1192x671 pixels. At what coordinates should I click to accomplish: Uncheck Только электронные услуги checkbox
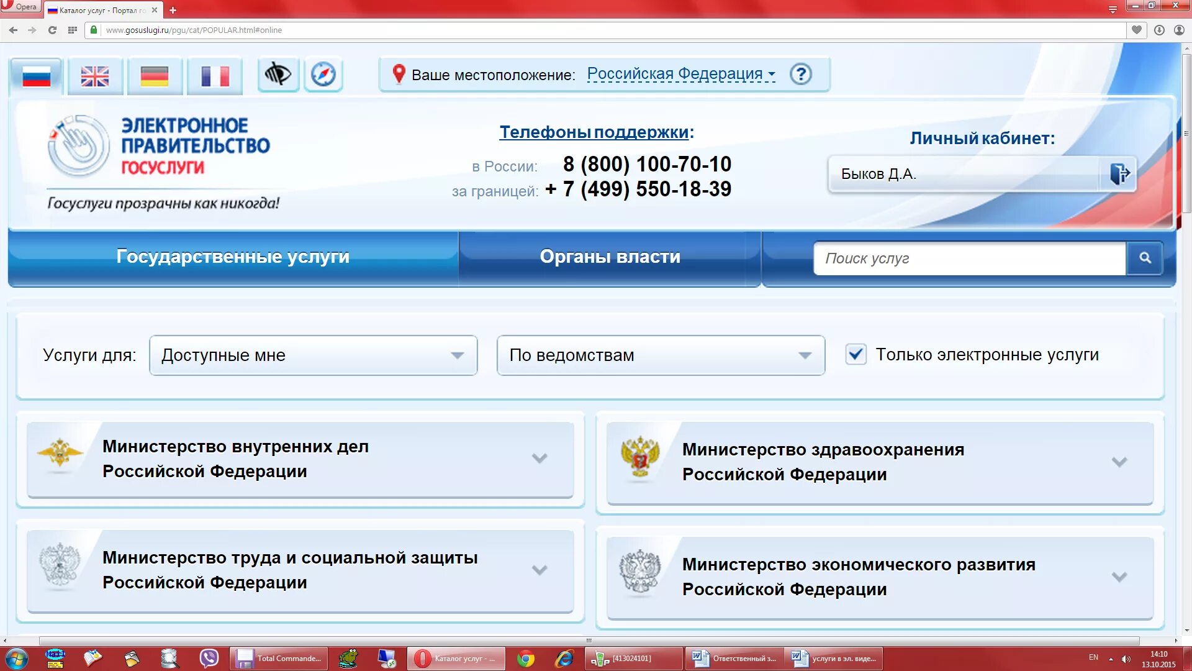tap(856, 354)
